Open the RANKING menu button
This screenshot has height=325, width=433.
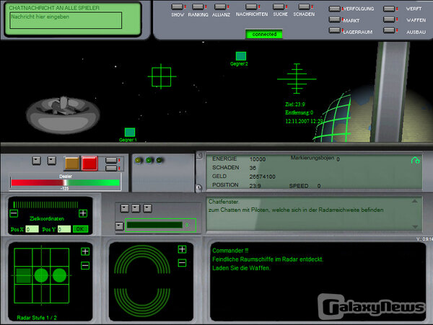tap(198, 6)
